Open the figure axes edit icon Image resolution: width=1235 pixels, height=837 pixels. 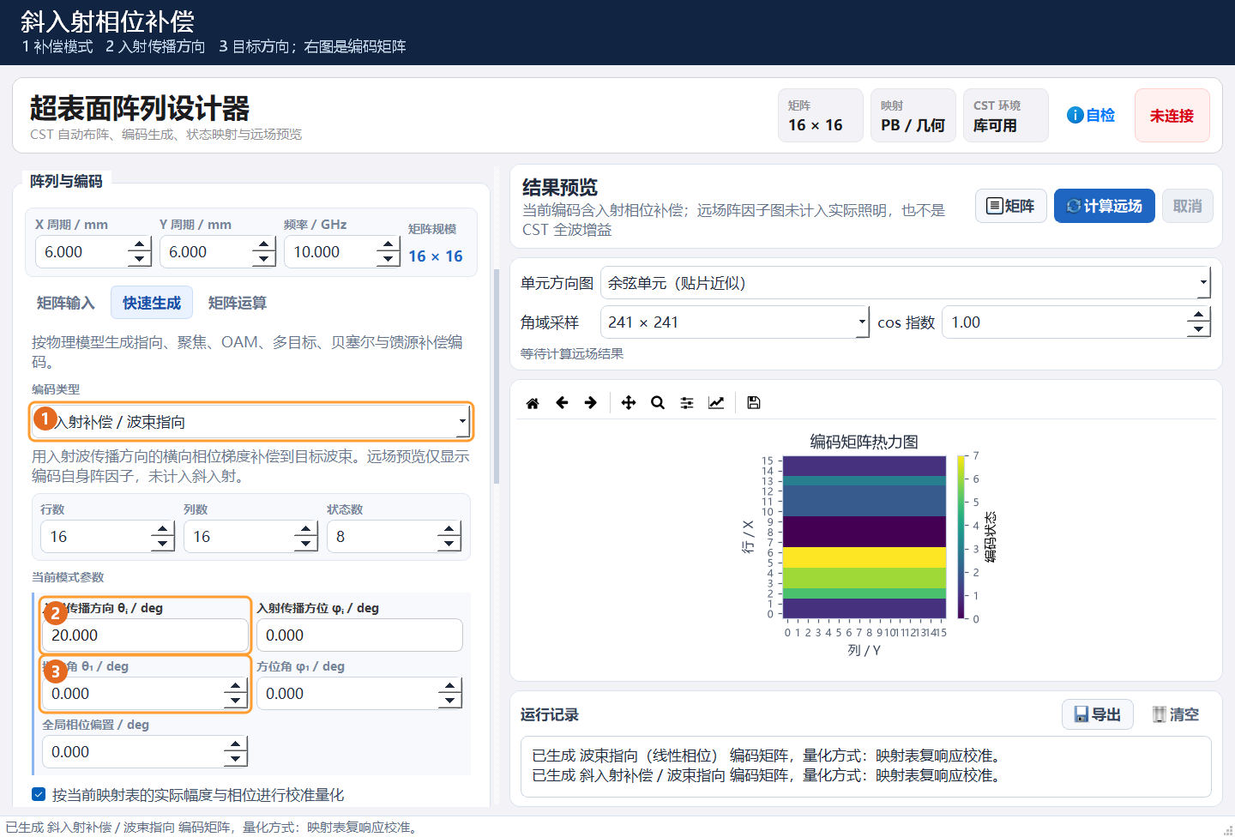tap(716, 403)
